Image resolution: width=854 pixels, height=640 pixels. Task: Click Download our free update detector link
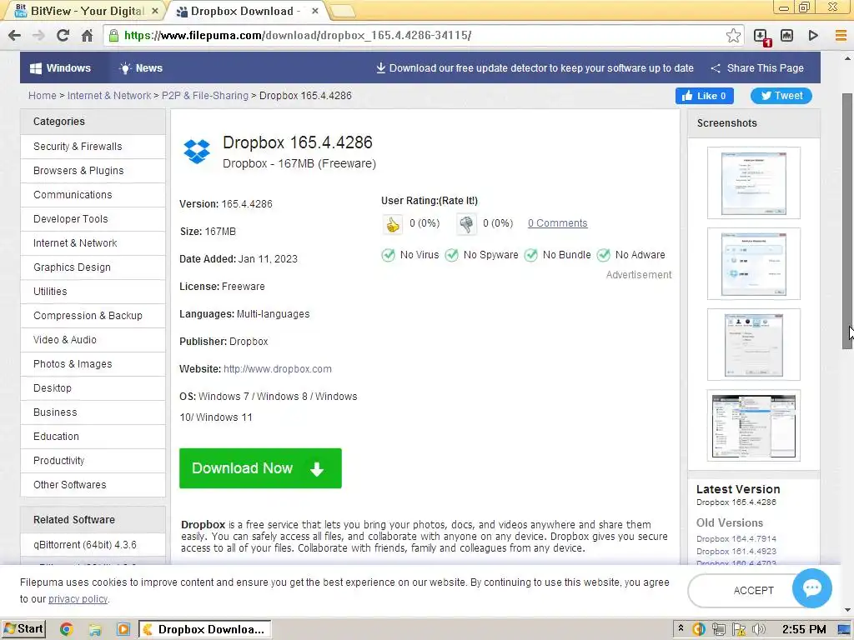535,68
